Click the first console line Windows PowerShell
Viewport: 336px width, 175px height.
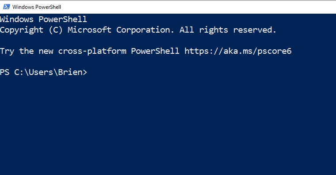click(43, 19)
